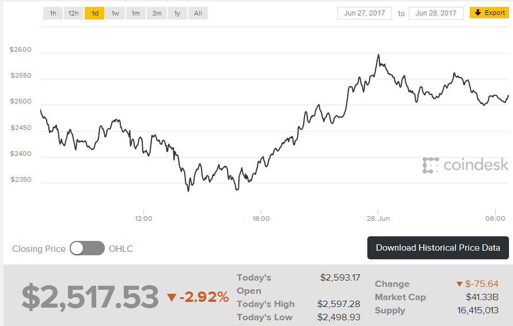The image size is (513, 326).
Task: Switch chart to 1m range
Action: (136, 13)
